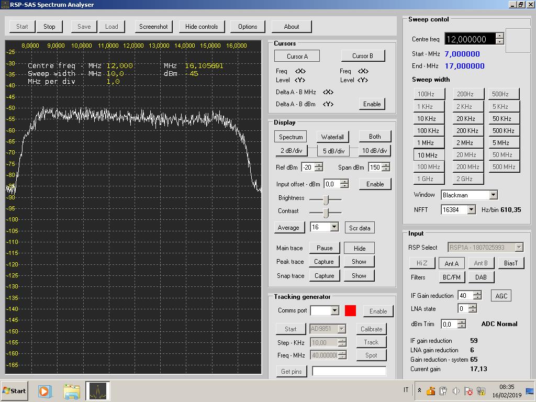Open the Options dialog

248,26
